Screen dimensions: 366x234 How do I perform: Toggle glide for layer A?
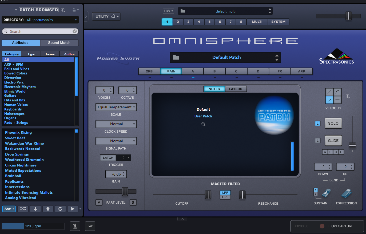[x=325, y=152]
